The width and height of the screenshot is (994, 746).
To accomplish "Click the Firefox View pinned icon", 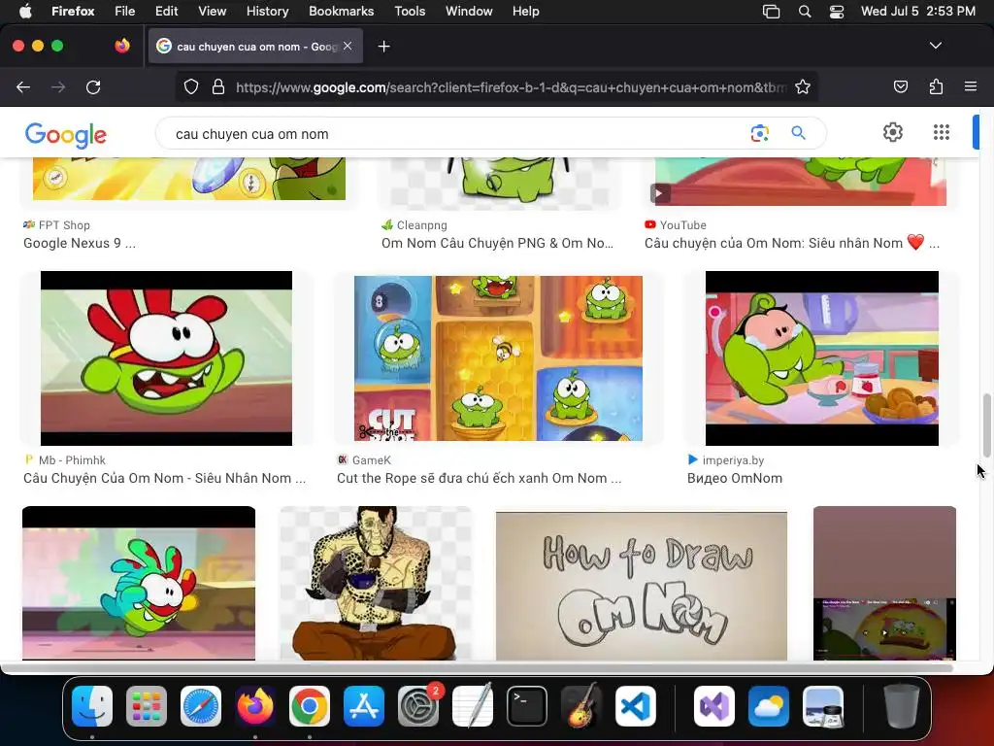I will [122, 46].
